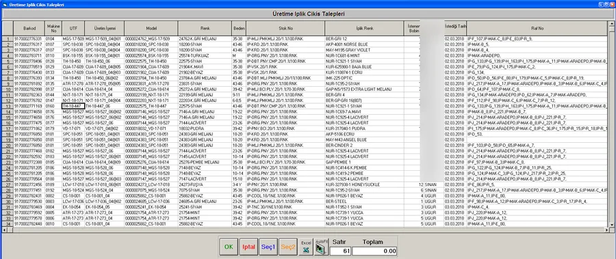
Task: Click yarn color BER-CINDER 2
Action: coord(364,145)
